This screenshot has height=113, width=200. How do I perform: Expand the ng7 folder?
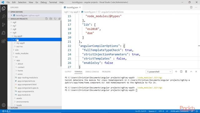click(14, 26)
